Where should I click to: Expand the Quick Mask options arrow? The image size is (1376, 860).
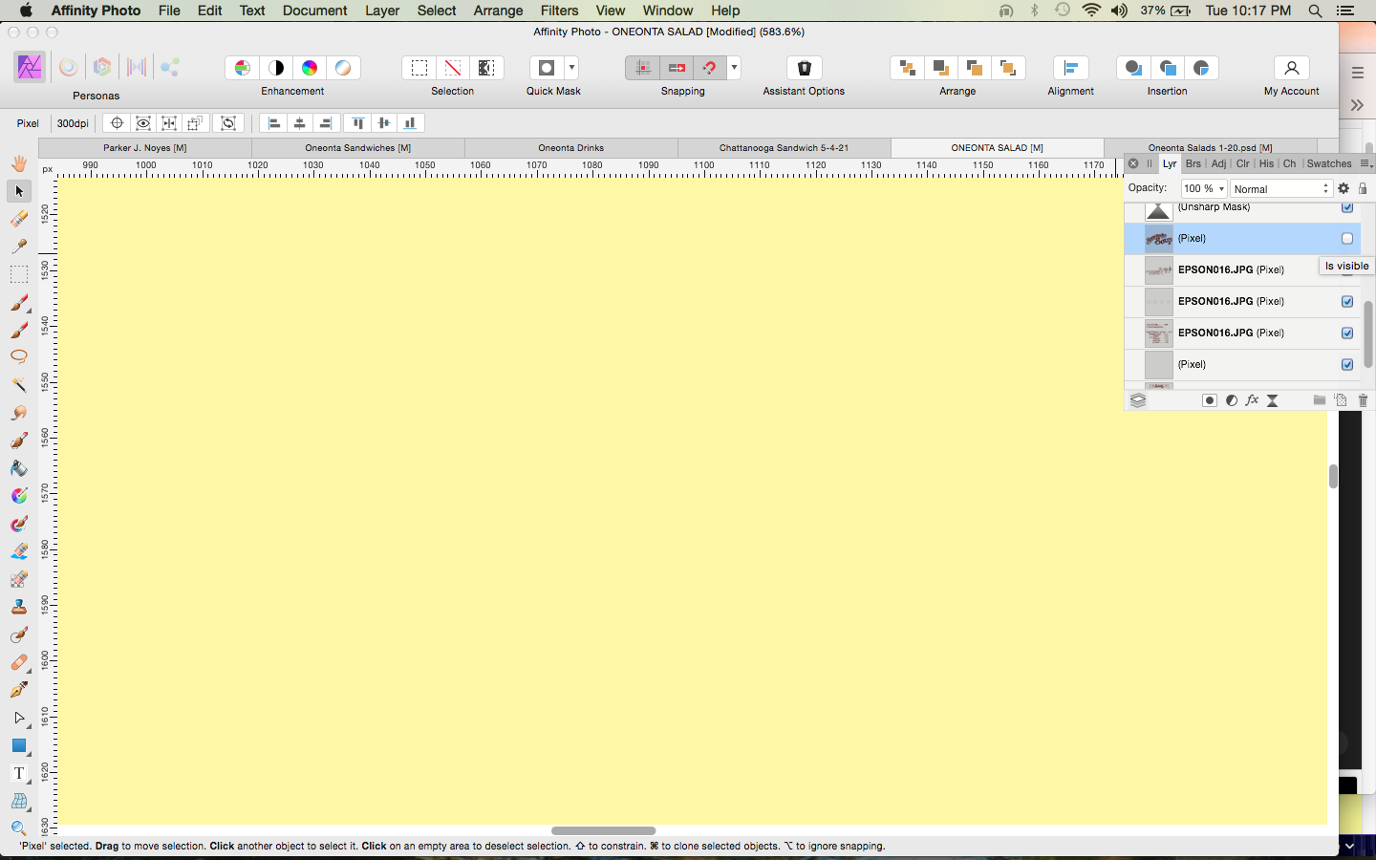[570, 67]
